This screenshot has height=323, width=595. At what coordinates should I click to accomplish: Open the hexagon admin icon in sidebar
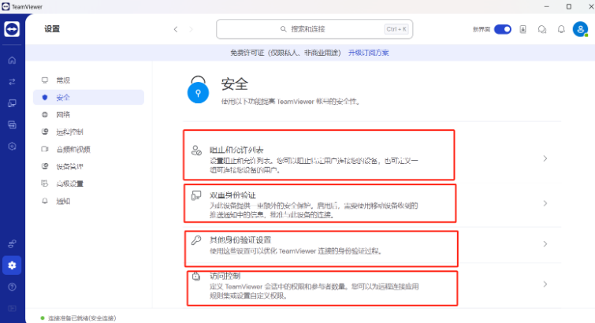[x=12, y=147]
